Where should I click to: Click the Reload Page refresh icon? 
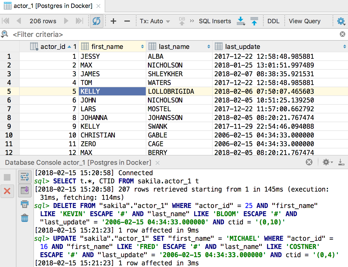[96, 21]
